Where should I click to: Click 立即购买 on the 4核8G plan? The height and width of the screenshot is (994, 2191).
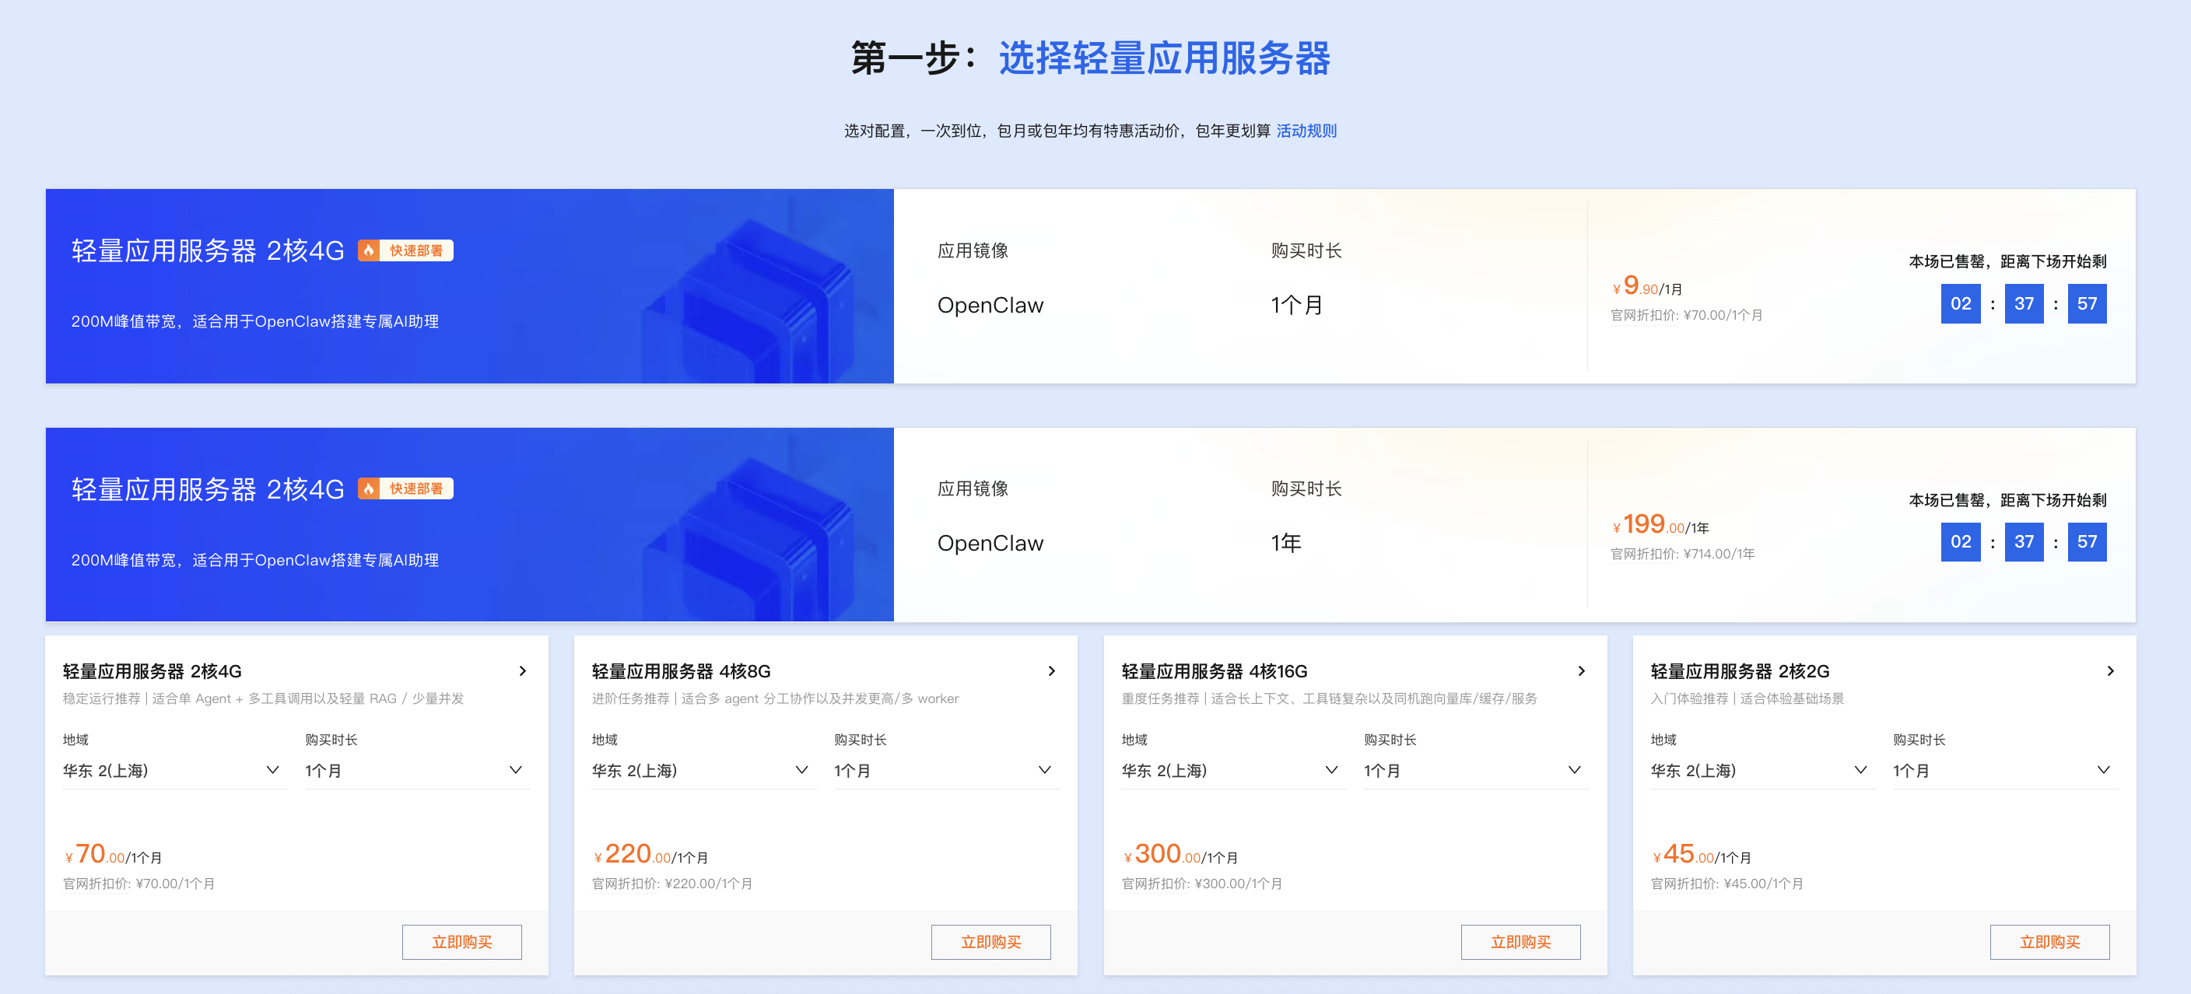click(991, 941)
